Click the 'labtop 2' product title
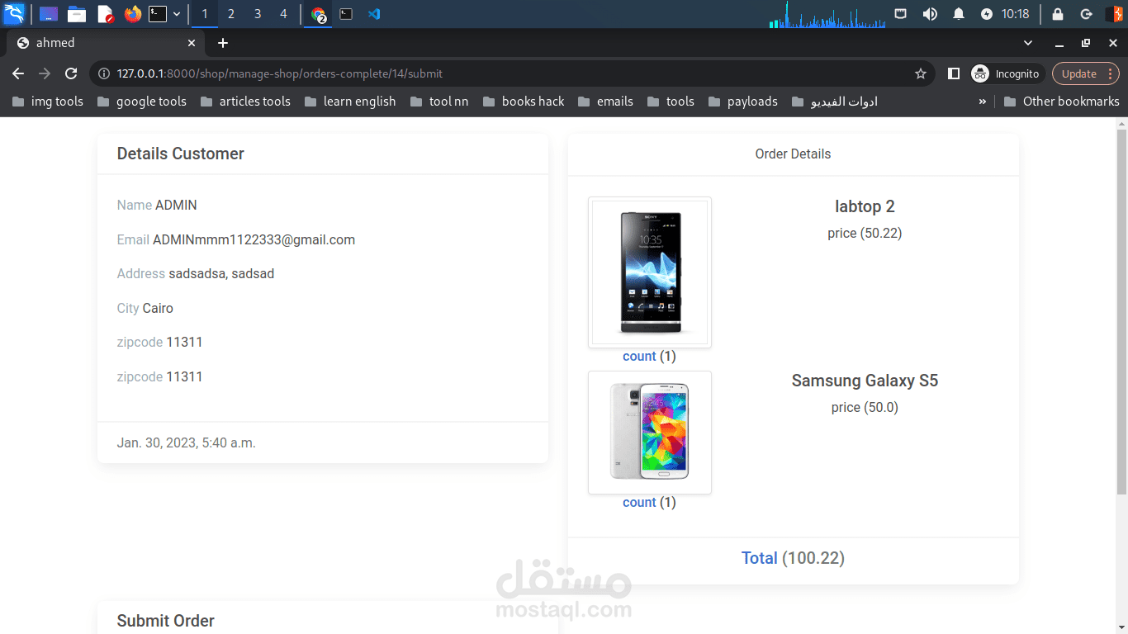The height and width of the screenshot is (634, 1128). point(865,206)
